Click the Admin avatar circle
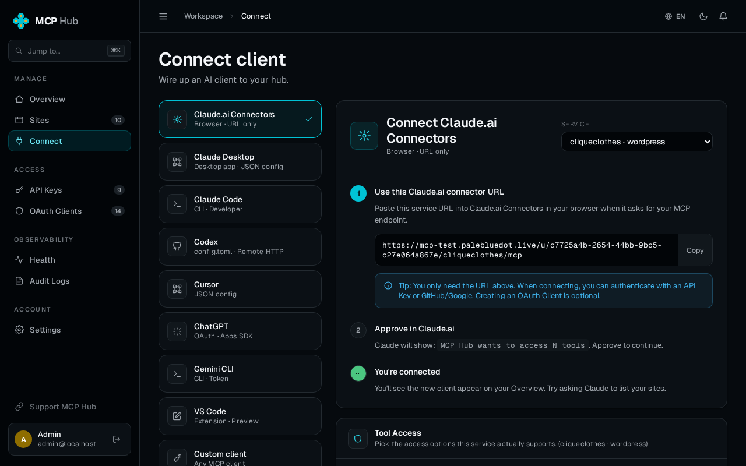The width and height of the screenshot is (746, 466). (x=23, y=439)
